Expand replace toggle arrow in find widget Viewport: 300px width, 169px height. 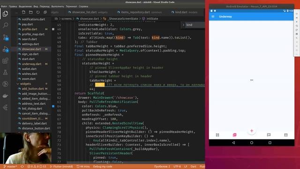coord(183,25)
